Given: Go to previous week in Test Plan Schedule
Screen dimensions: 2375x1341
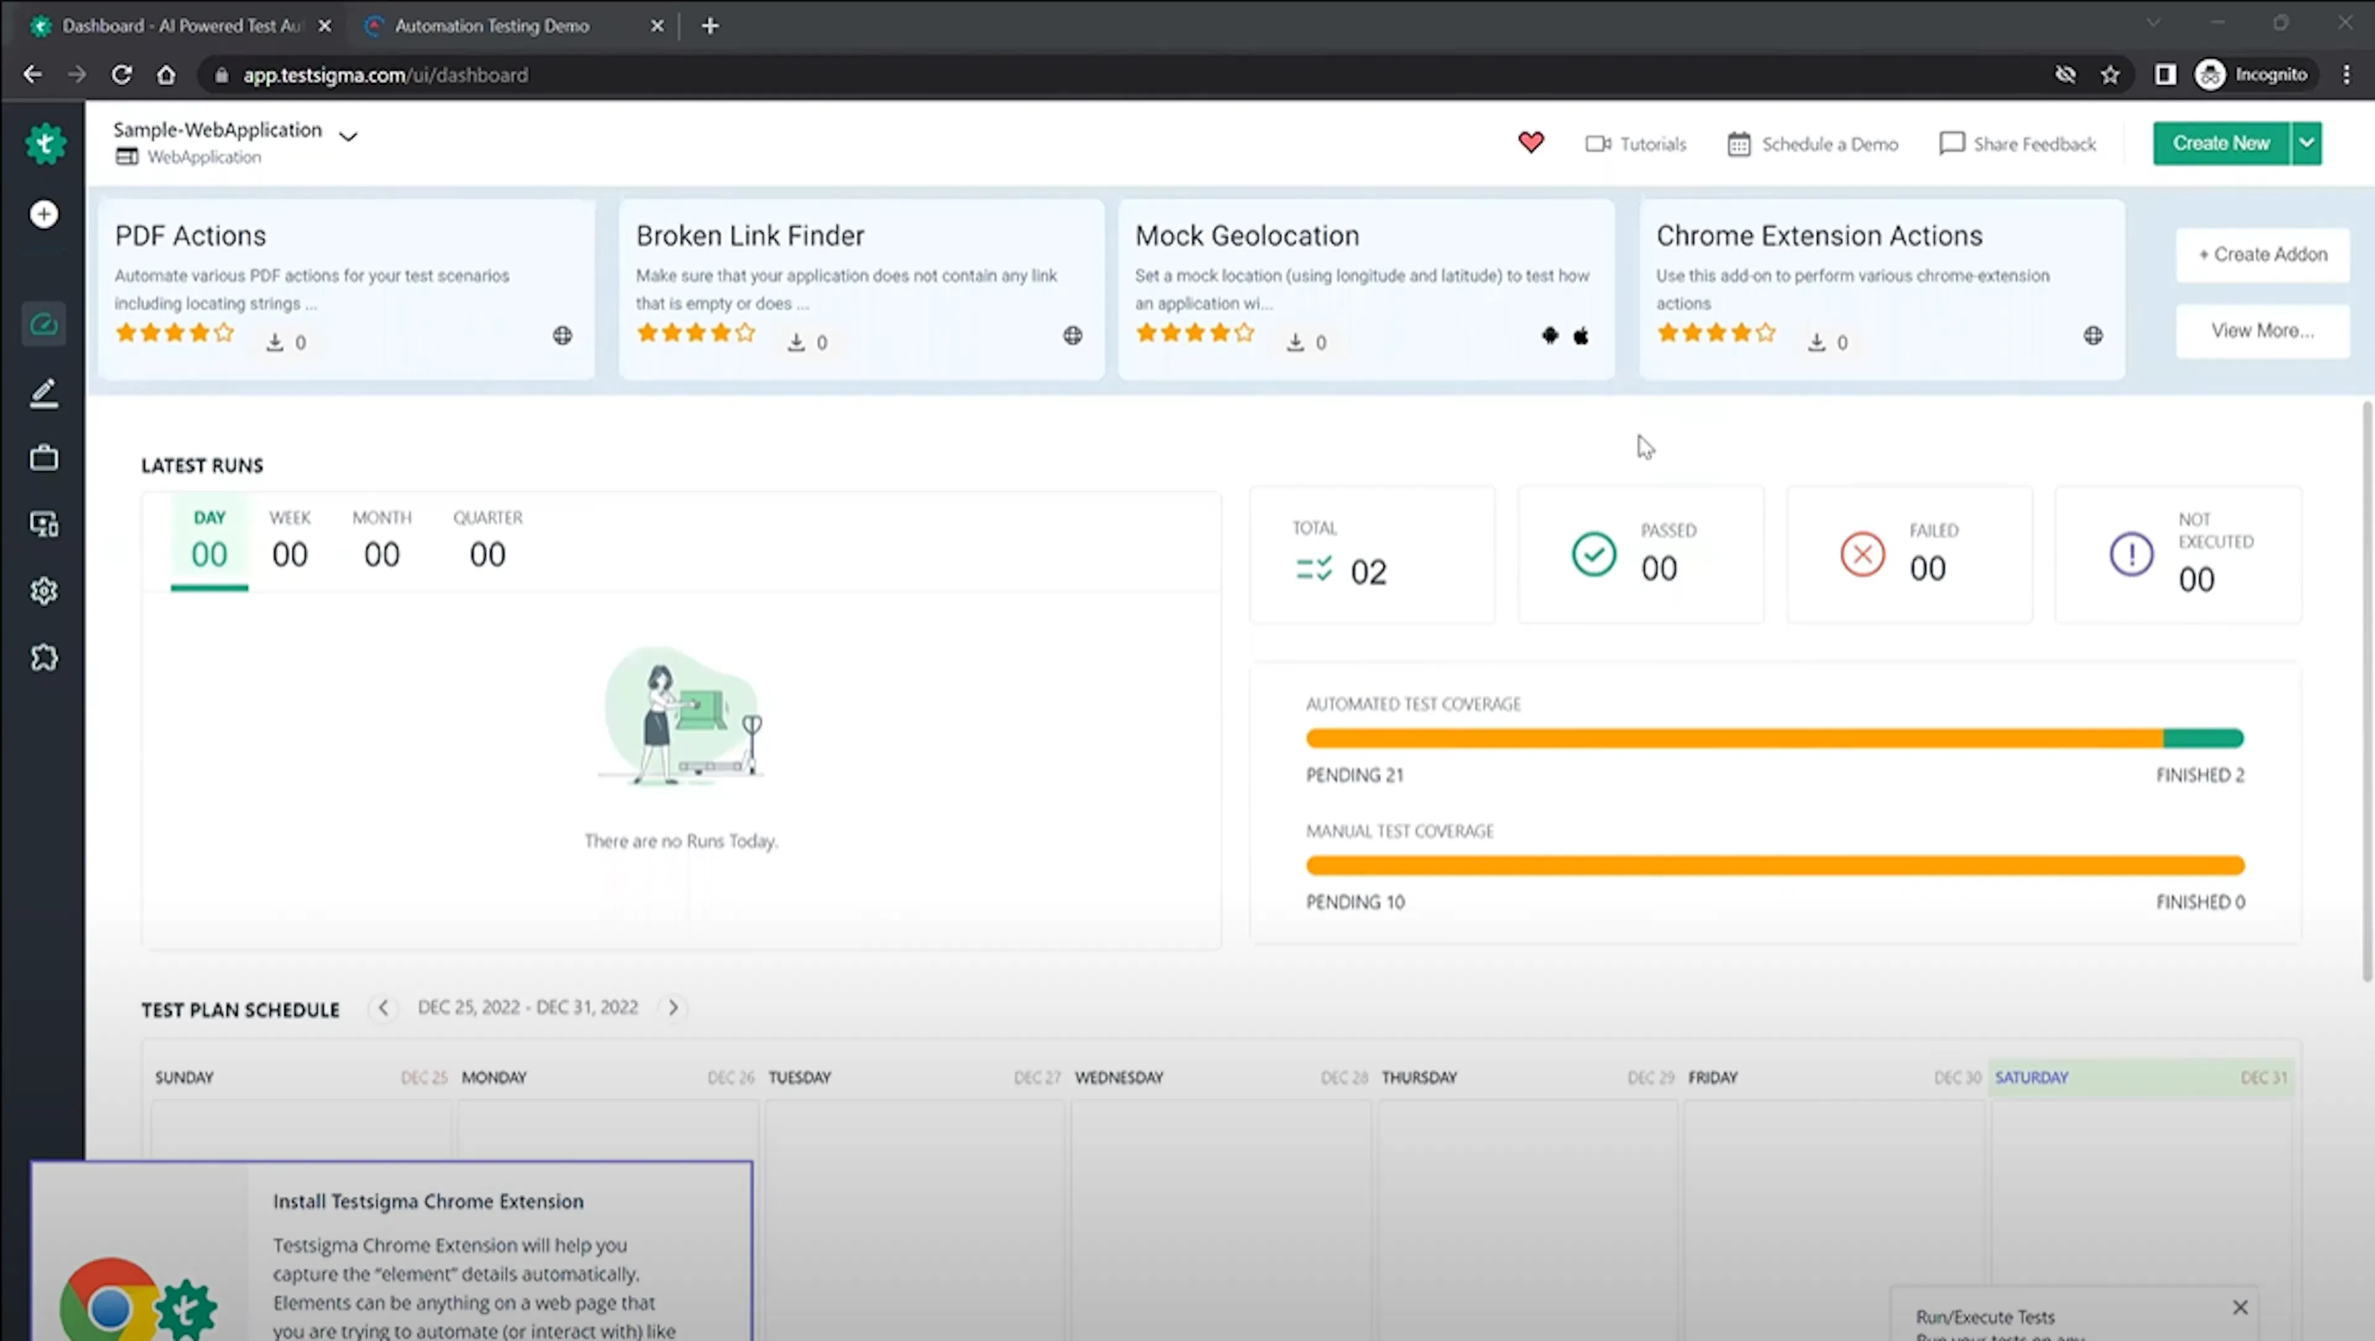Looking at the screenshot, I should tap(383, 1007).
